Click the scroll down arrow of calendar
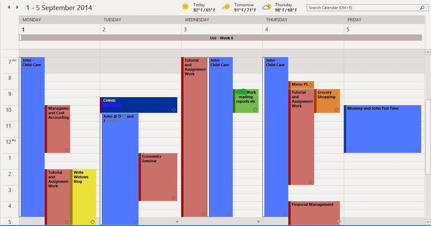431x226 pixels. pyautogui.click(x=428, y=222)
